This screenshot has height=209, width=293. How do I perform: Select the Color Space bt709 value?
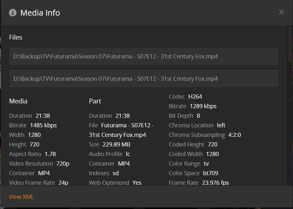(210, 173)
